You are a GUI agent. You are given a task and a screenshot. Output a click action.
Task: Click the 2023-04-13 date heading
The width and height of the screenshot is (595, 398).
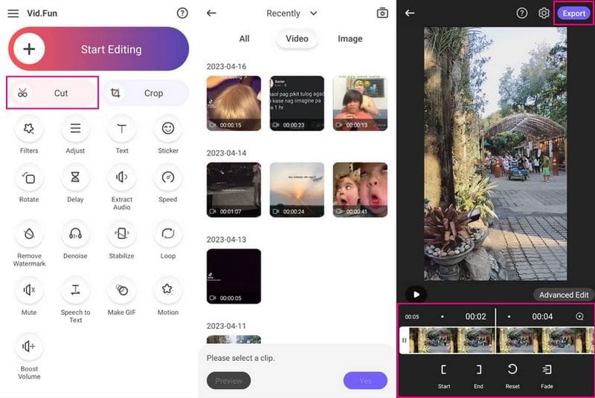(x=226, y=240)
